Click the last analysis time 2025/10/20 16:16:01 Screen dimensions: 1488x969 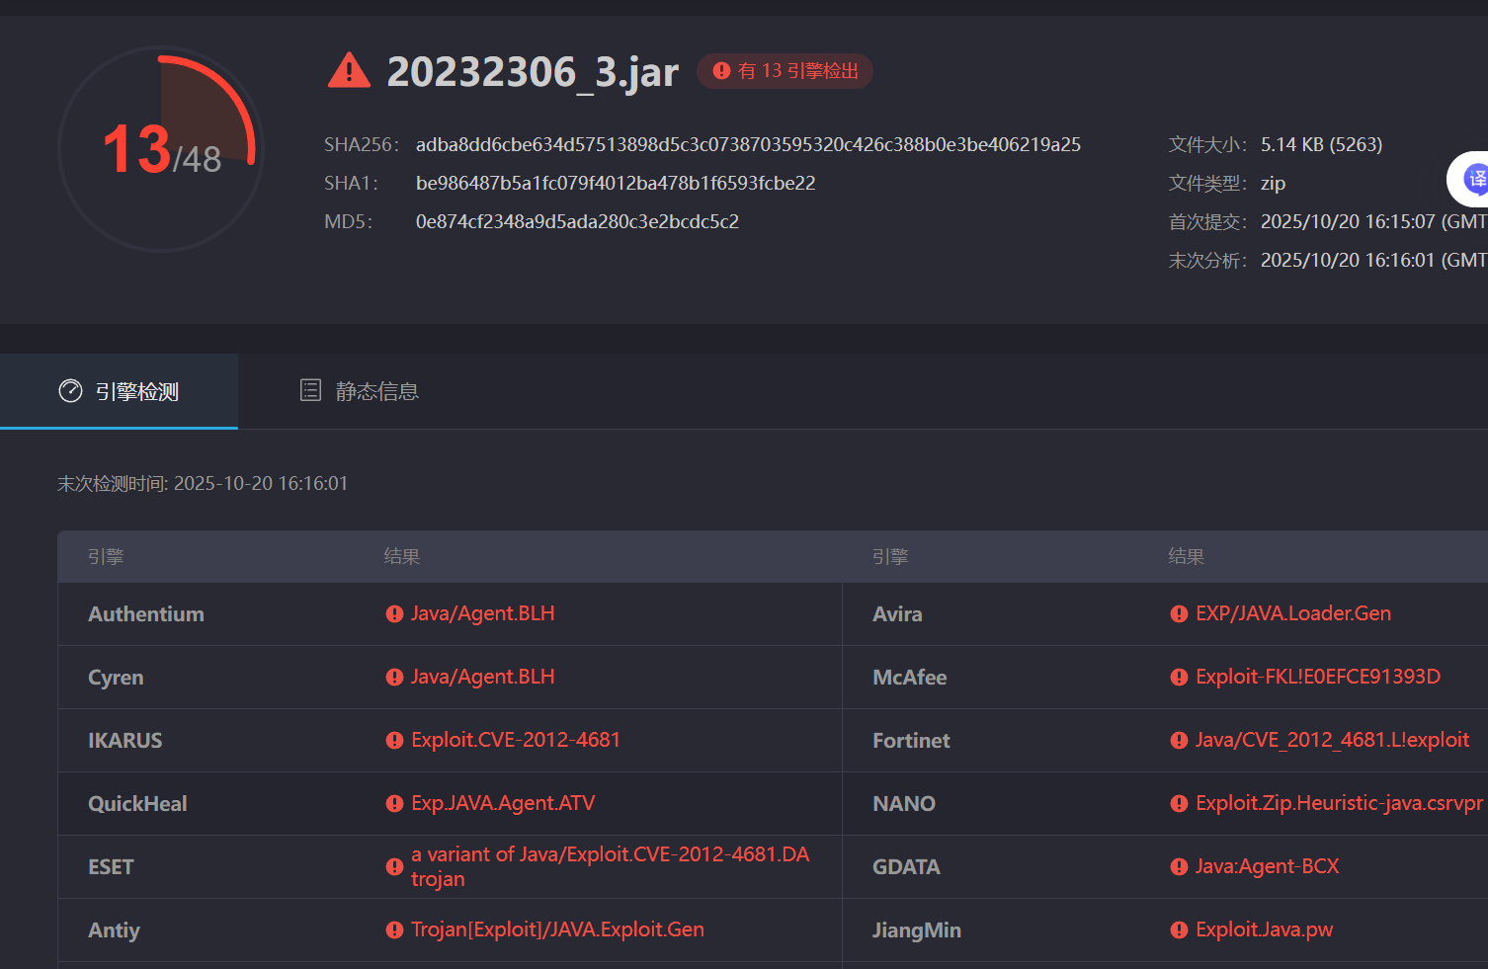tap(1373, 260)
